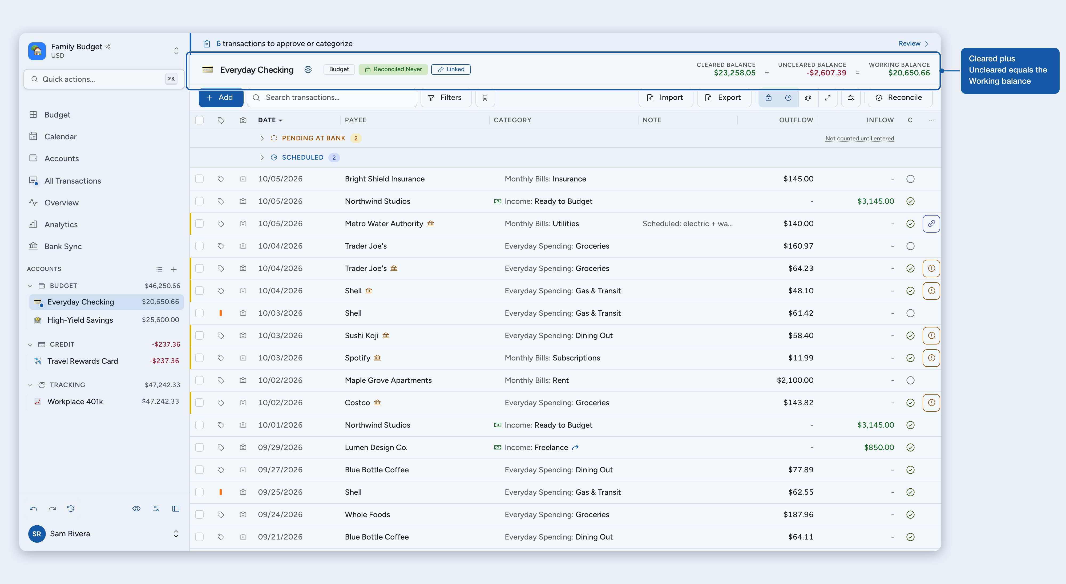Open account settings gear beside Everyday Checking
The image size is (1066, 584).
coord(308,70)
